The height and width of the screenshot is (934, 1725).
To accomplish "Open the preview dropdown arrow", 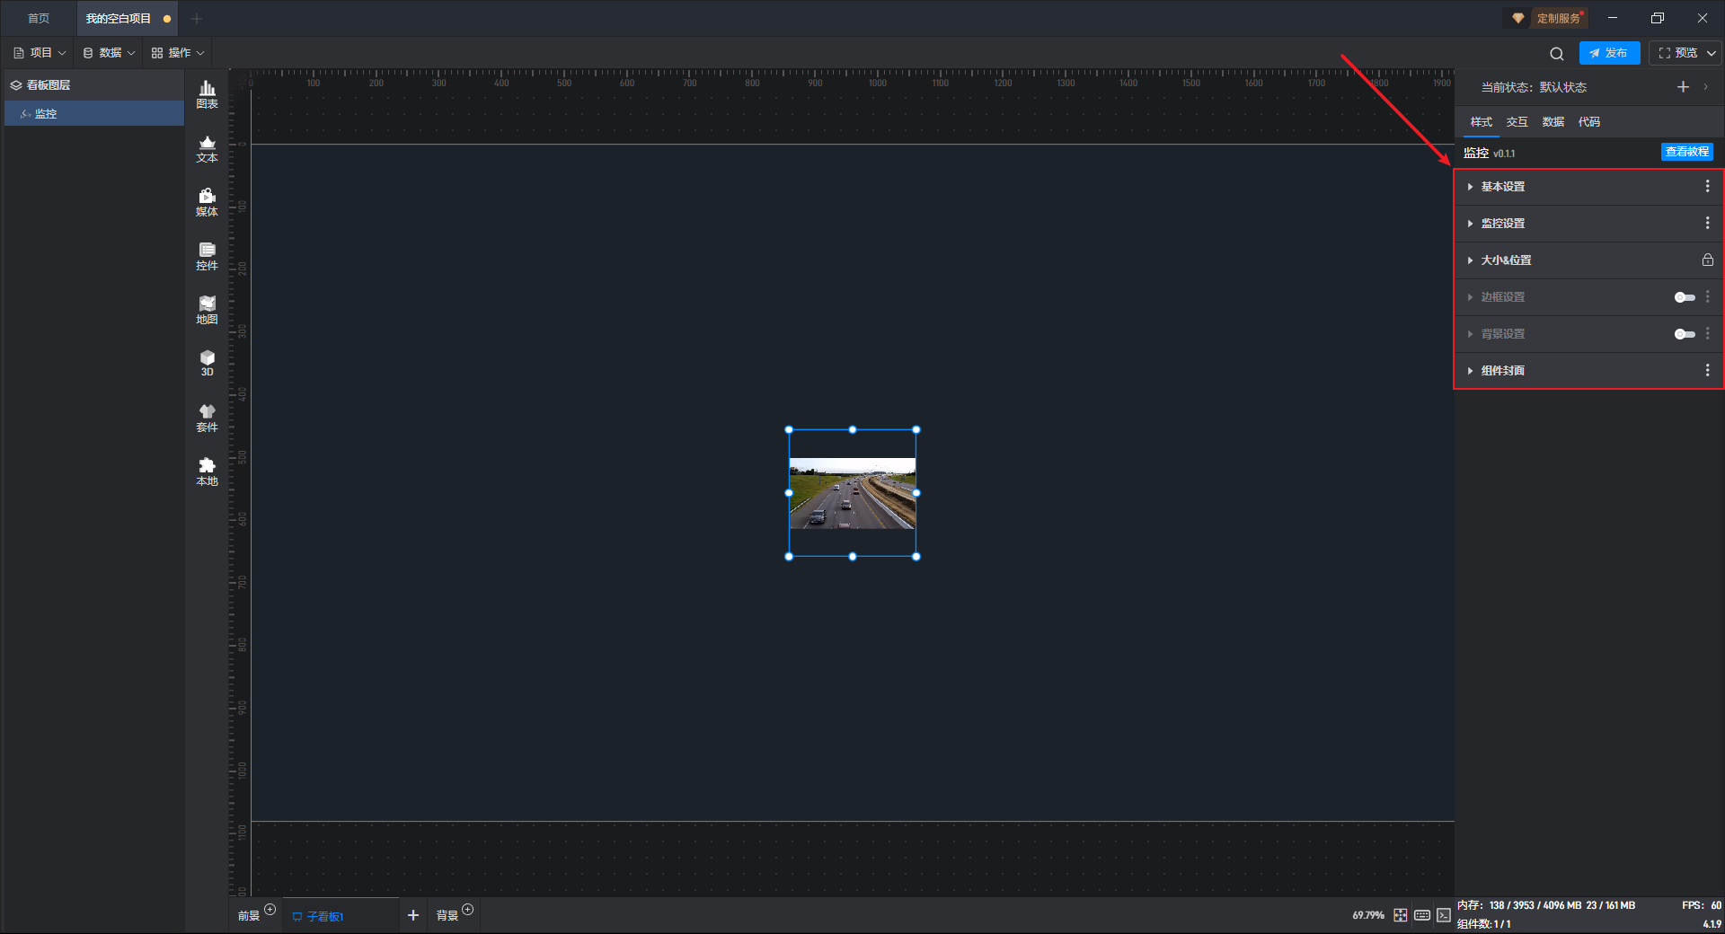I will point(1712,53).
